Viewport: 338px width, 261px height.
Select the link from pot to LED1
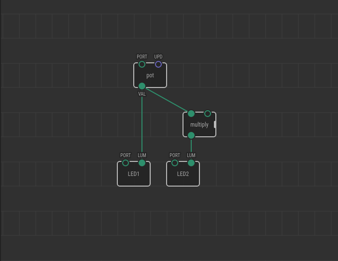pyautogui.click(x=142, y=126)
